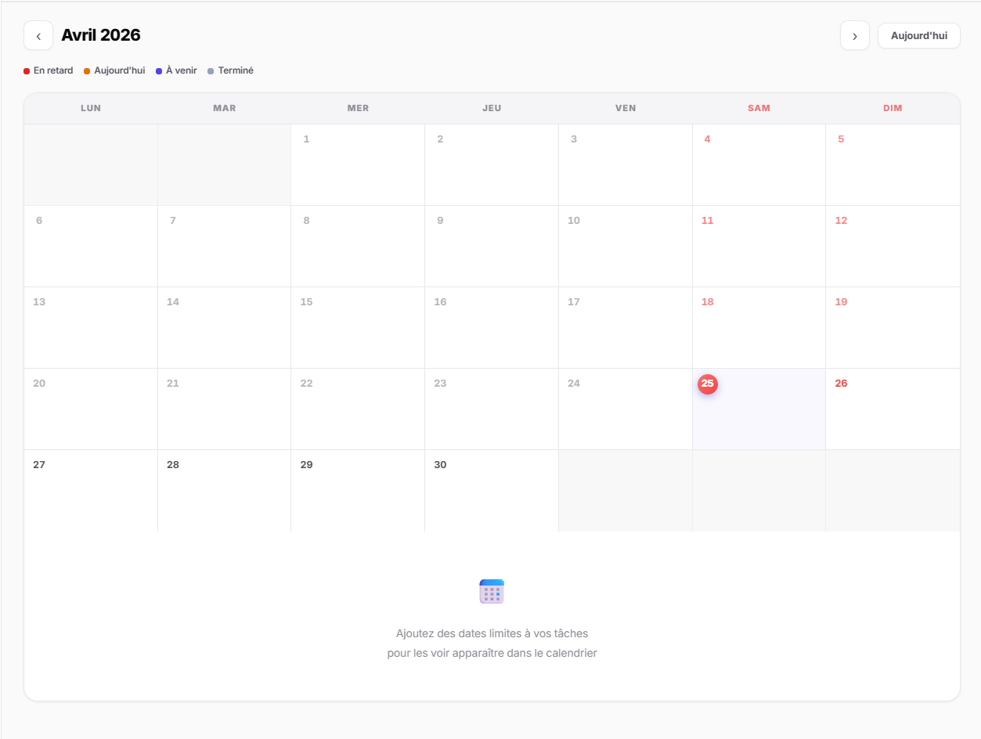The height and width of the screenshot is (739, 981).
Task: Go to next month with right chevron
Action: pyautogui.click(x=855, y=36)
